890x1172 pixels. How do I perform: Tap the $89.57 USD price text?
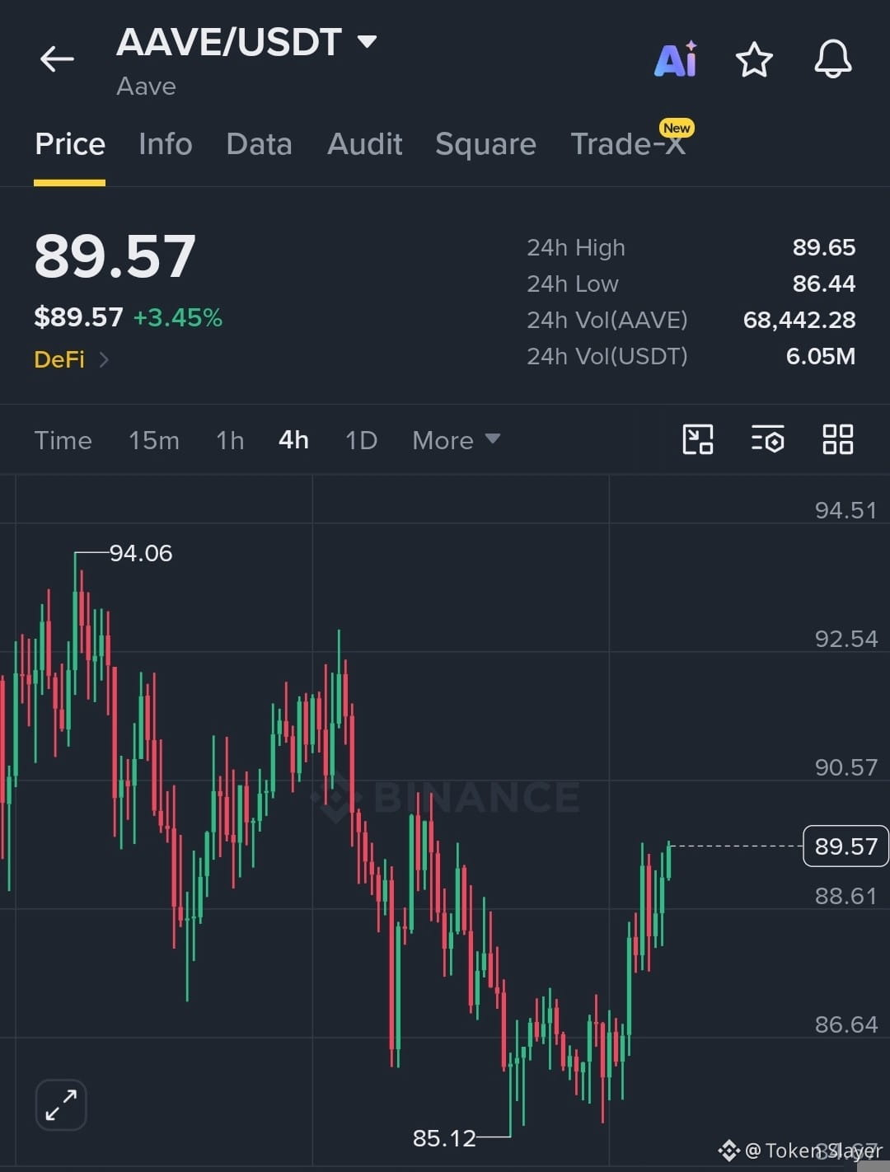78,317
